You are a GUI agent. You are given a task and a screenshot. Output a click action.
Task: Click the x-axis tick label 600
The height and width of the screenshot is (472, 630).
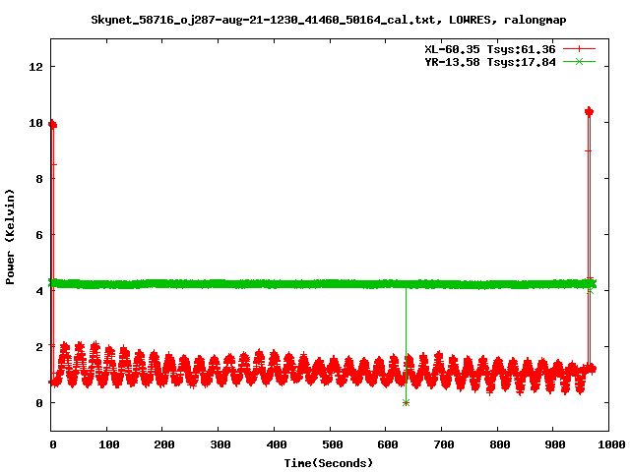click(x=388, y=444)
